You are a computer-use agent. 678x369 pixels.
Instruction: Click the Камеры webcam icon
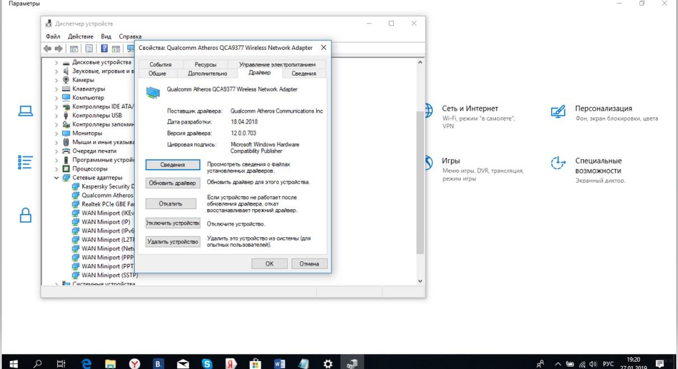click(66, 80)
